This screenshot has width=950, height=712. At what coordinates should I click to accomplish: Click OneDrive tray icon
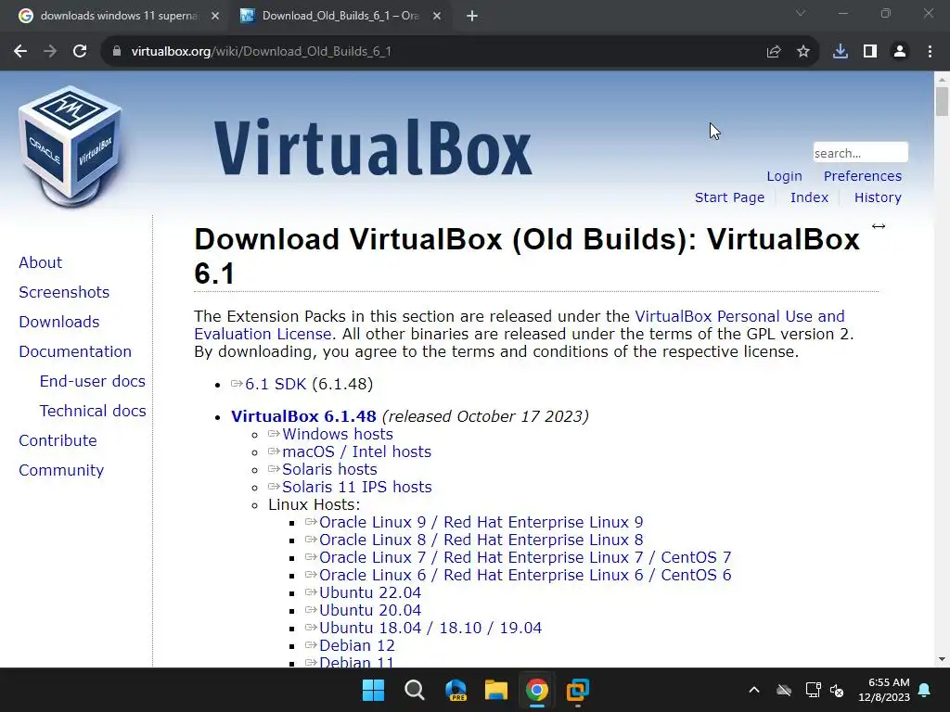pos(784,690)
